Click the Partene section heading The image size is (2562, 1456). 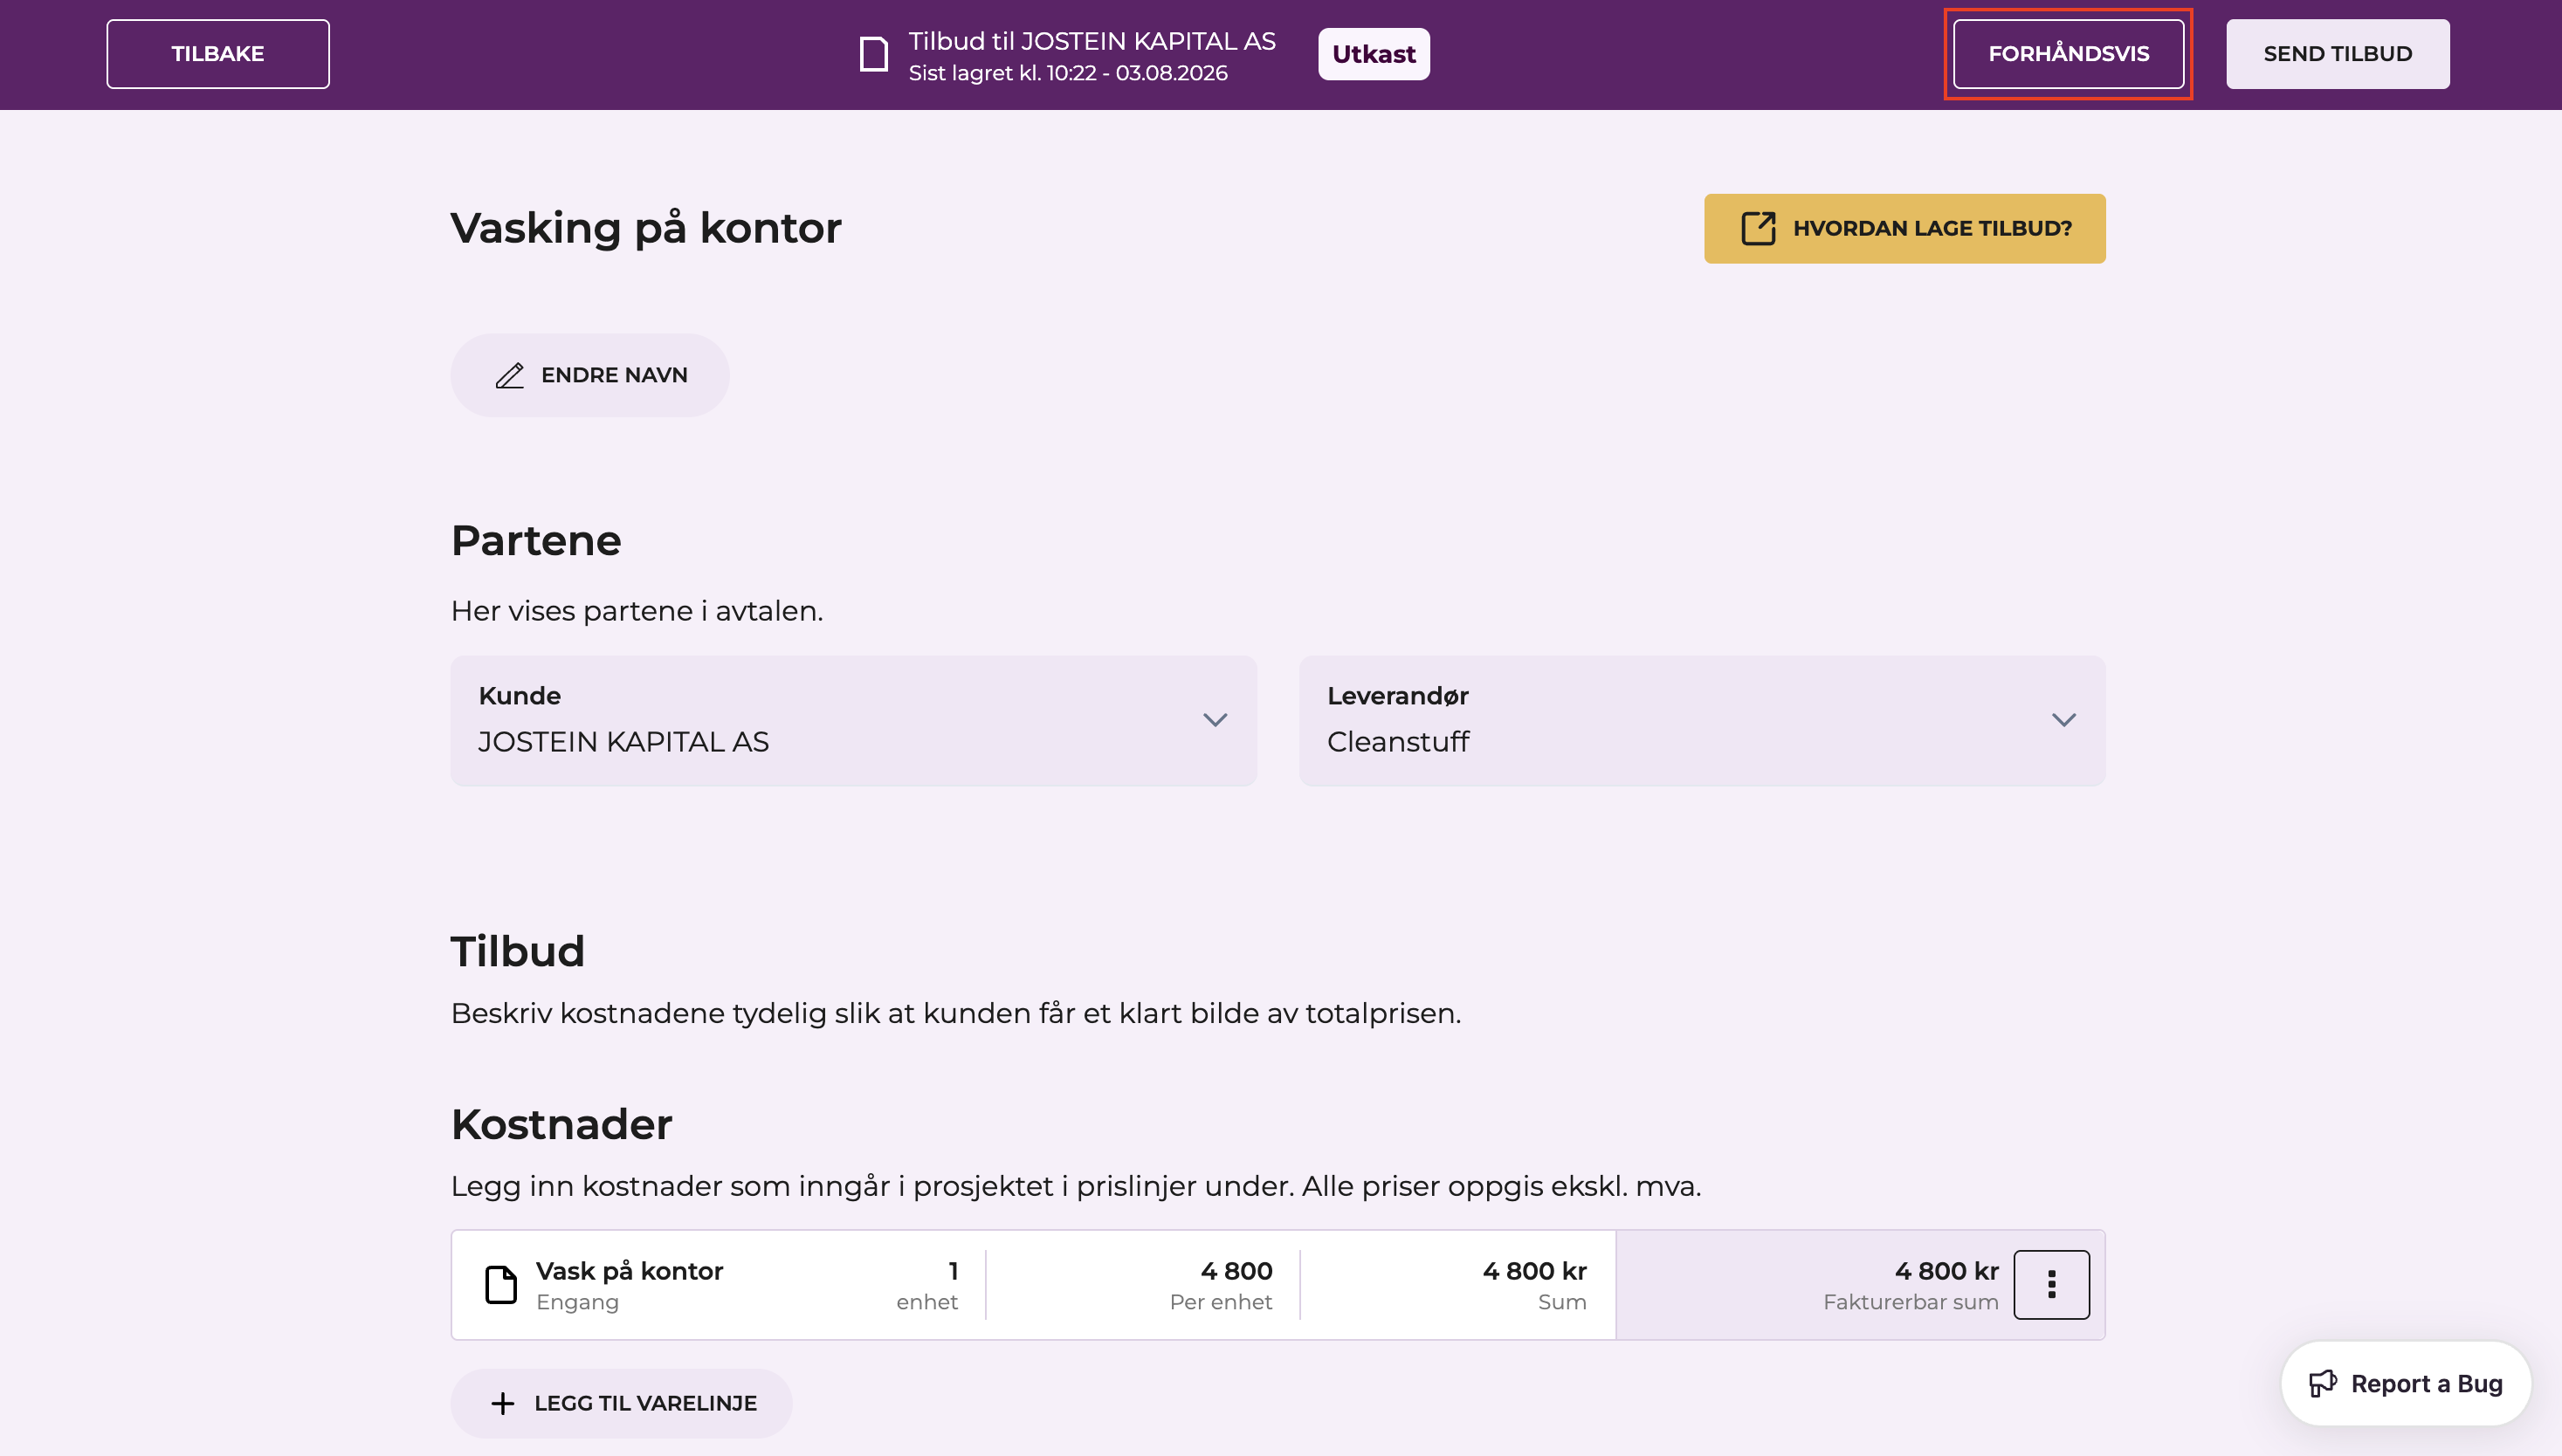coord(536,541)
